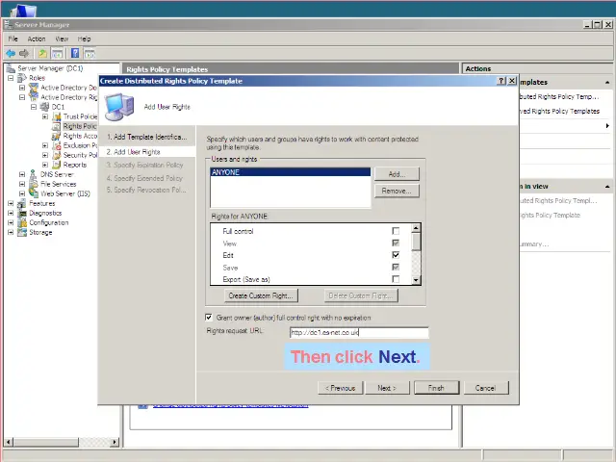Click the Exclusion Policies node icon
This screenshot has width=616, height=462.
pyautogui.click(x=57, y=145)
